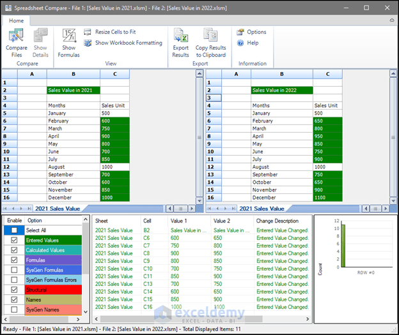This screenshot has width=399, height=335.
Task: Click the Show Workbook Formatting icon
Action: point(88,43)
